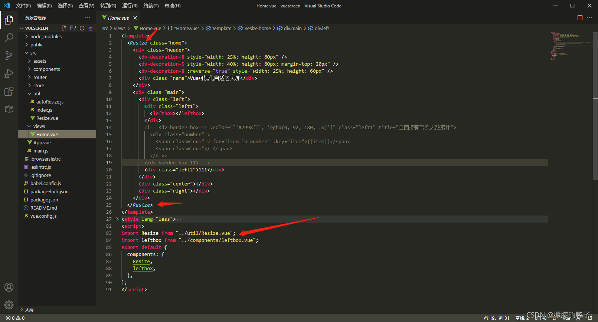Open the Search view icon
Screen dimensions: 598x322
(x=9, y=37)
